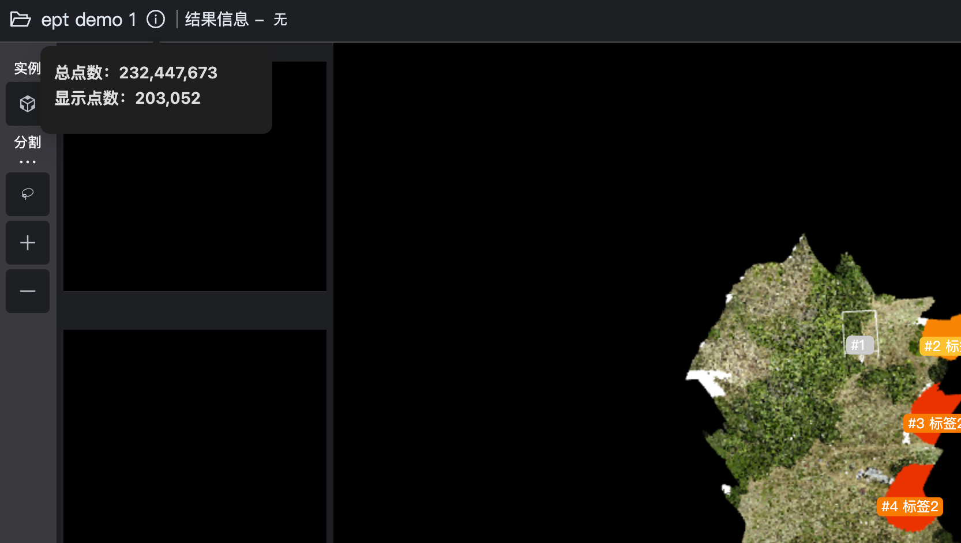This screenshot has width=961, height=543.
Task: Select the orange #2 label tag
Action: click(x=940, y=346)
